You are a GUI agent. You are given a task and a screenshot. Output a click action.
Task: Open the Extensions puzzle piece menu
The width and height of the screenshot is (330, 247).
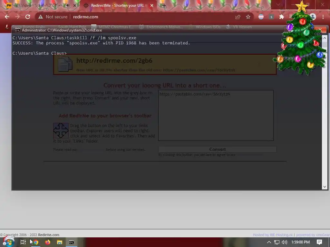pos(282,17)
